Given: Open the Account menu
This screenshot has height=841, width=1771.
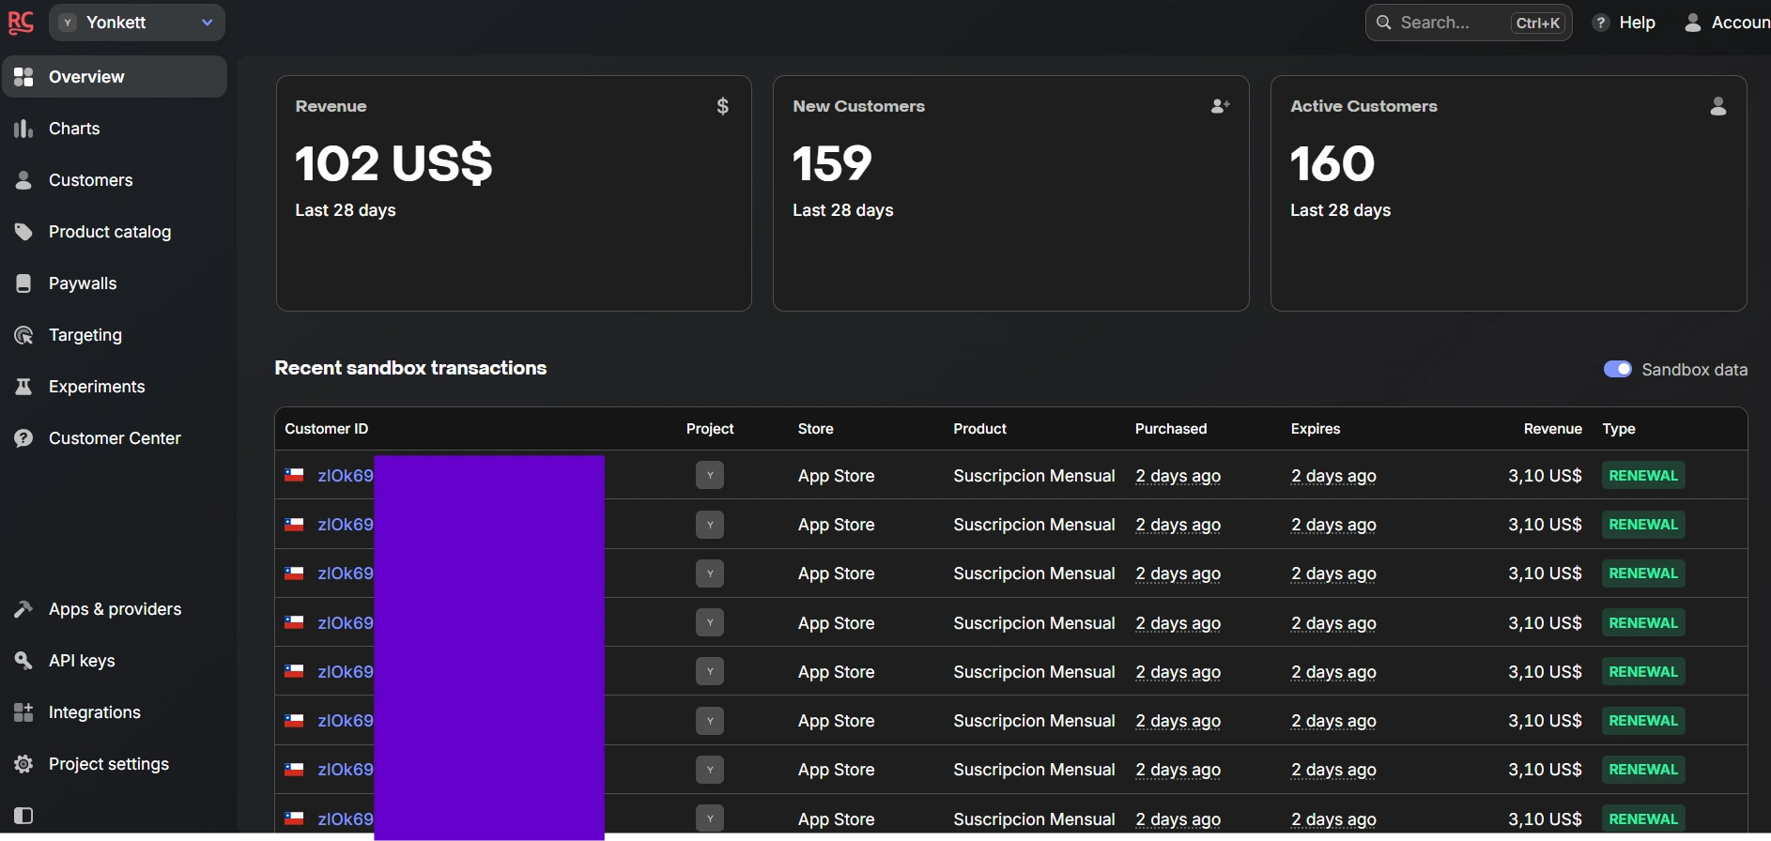Looking at the screenshot, I should click(1726, 23).
